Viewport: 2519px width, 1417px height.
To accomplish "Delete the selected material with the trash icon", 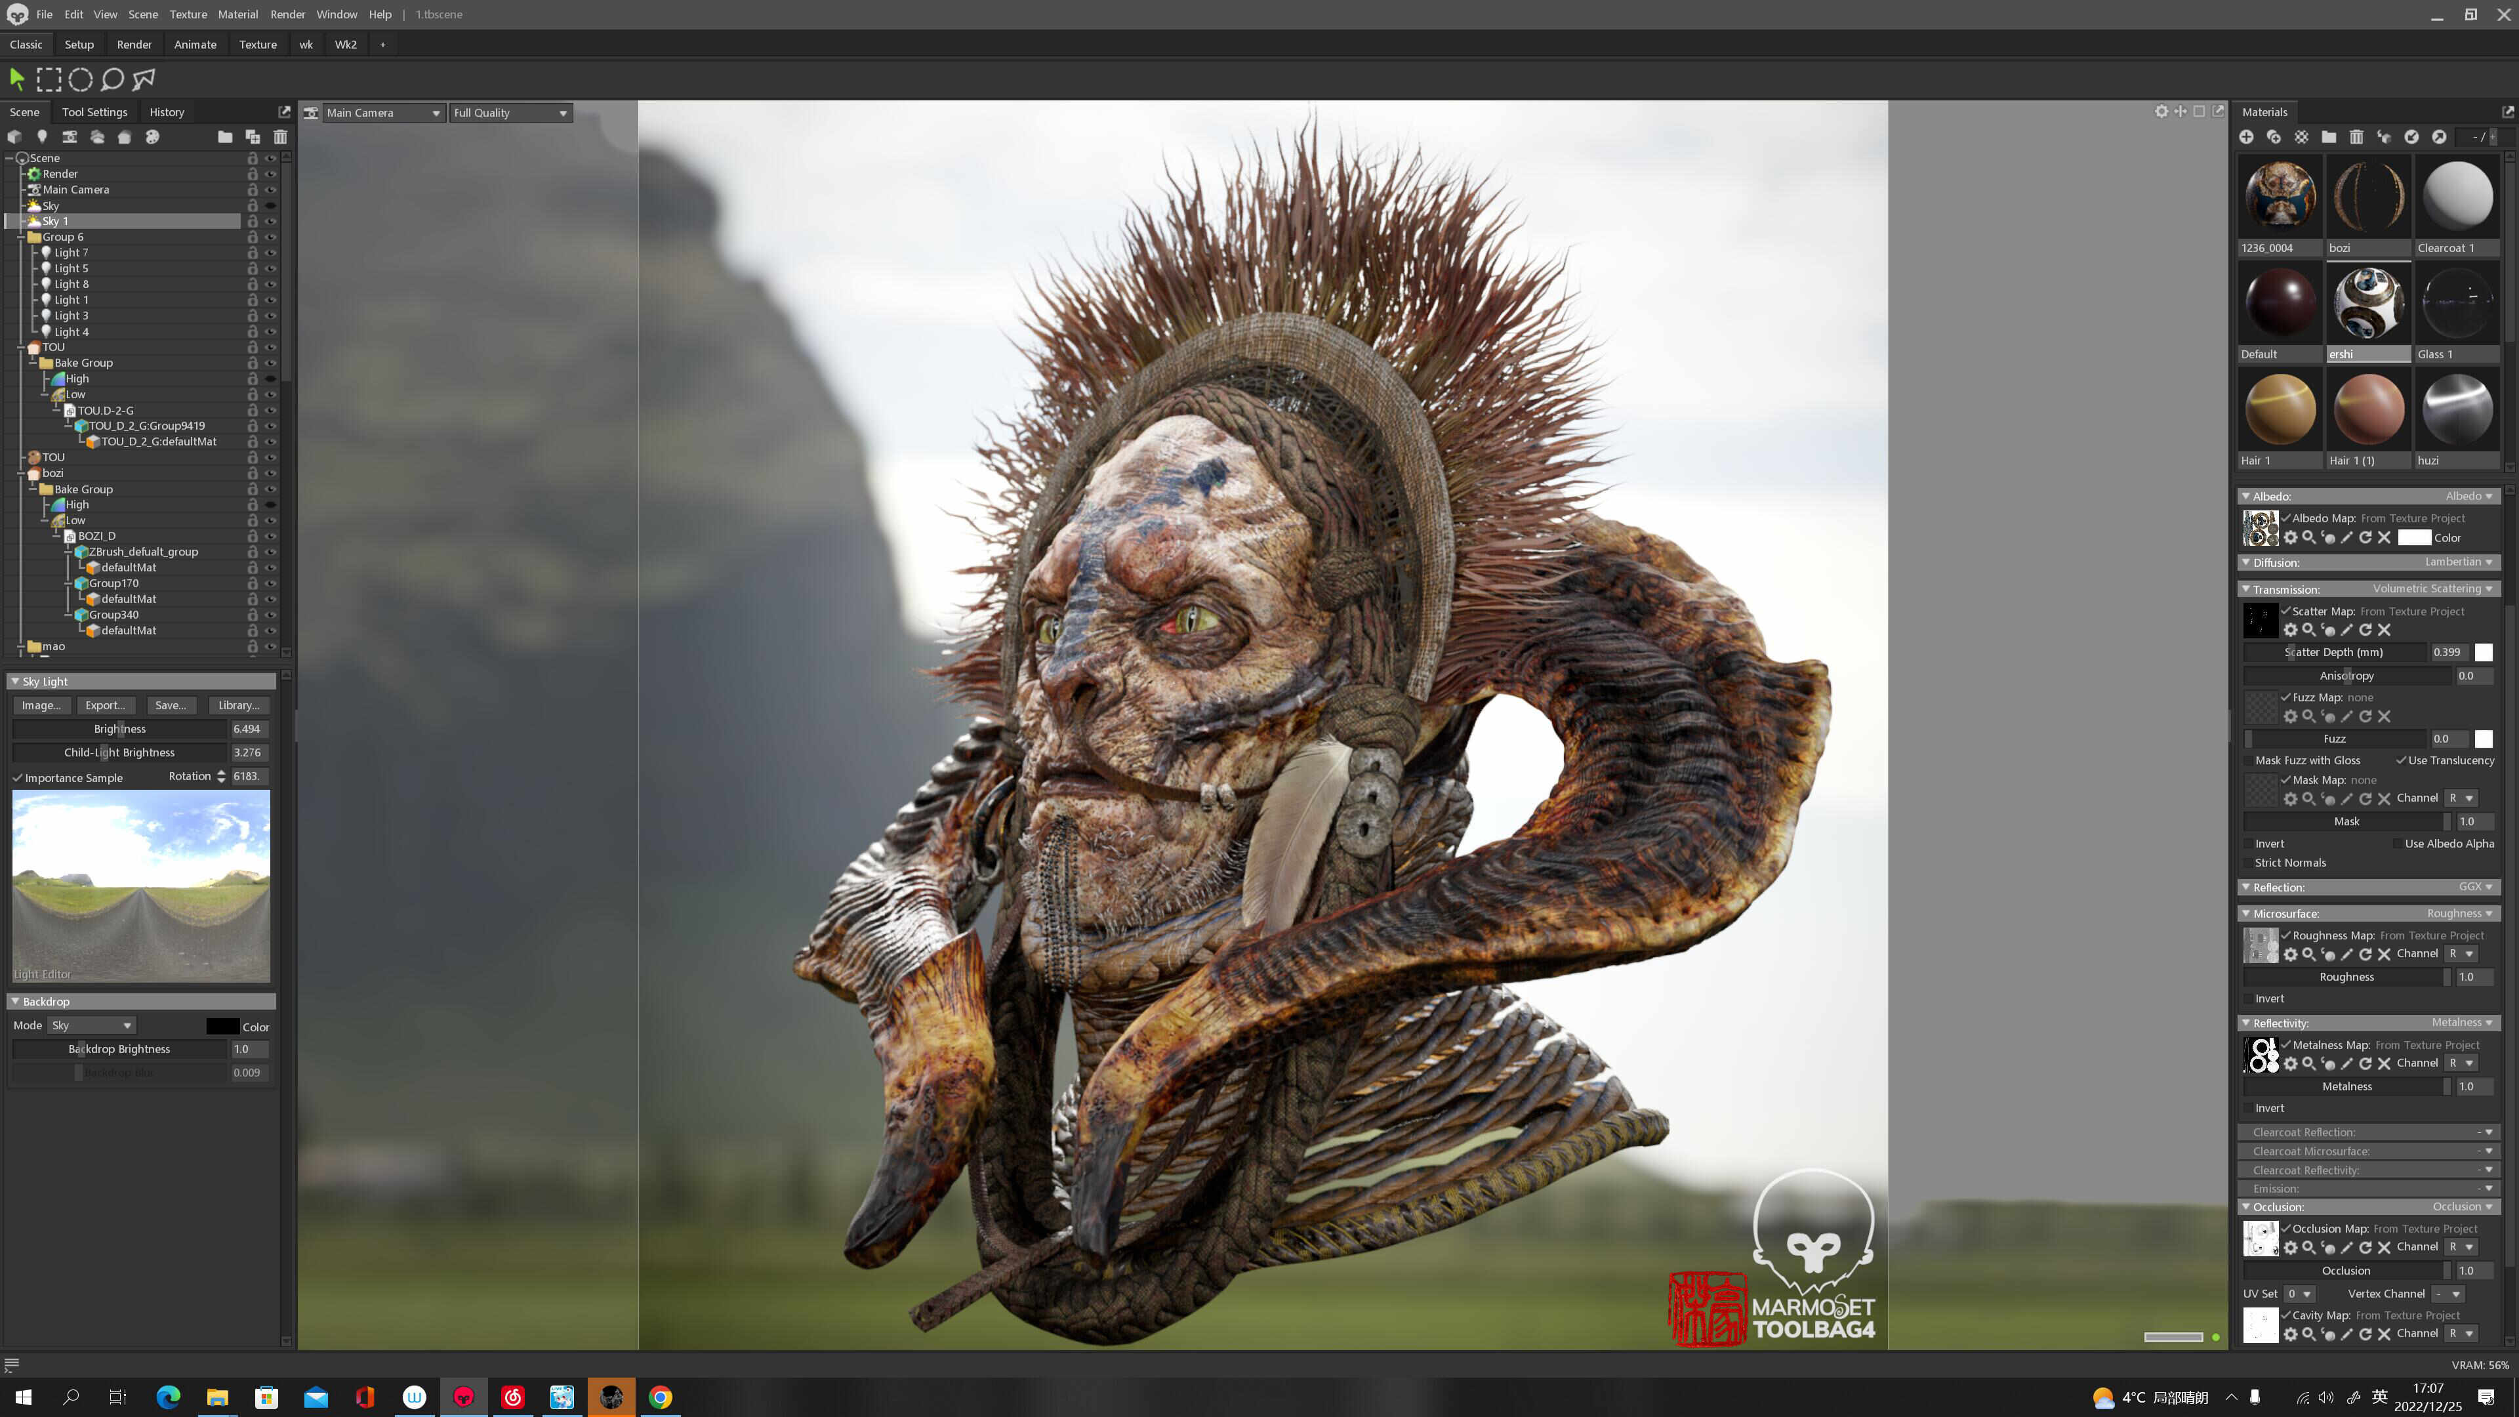I will coord(2357,137).
